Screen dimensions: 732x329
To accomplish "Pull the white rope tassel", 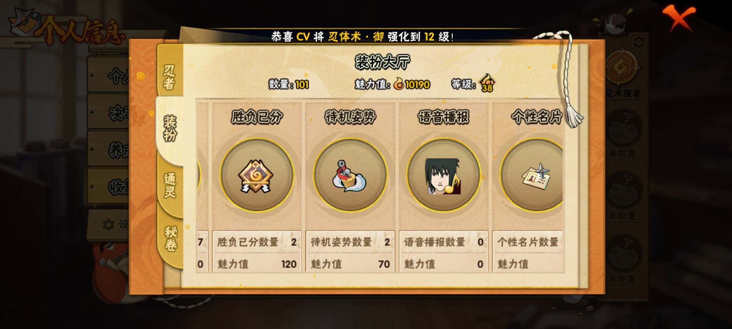I will [x=570, y=79].
